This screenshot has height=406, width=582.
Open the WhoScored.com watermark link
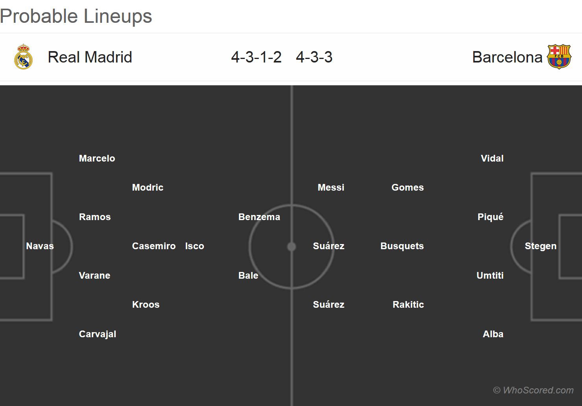click(533, 390)
